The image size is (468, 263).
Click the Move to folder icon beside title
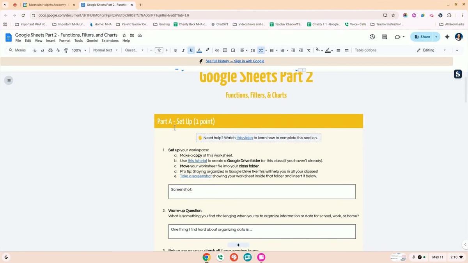click(x=132, y=35)
